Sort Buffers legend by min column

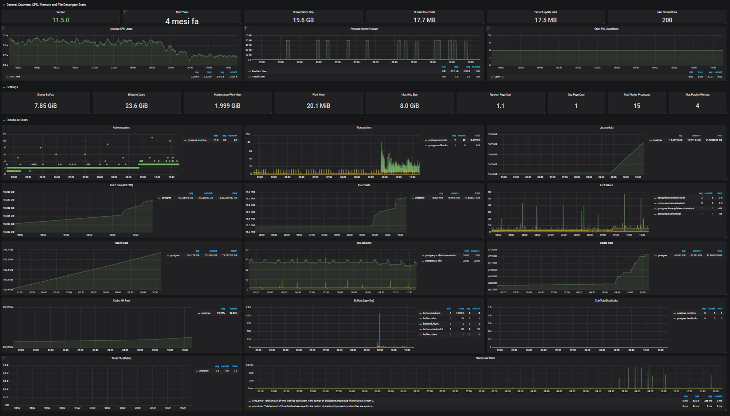(449, 308)
